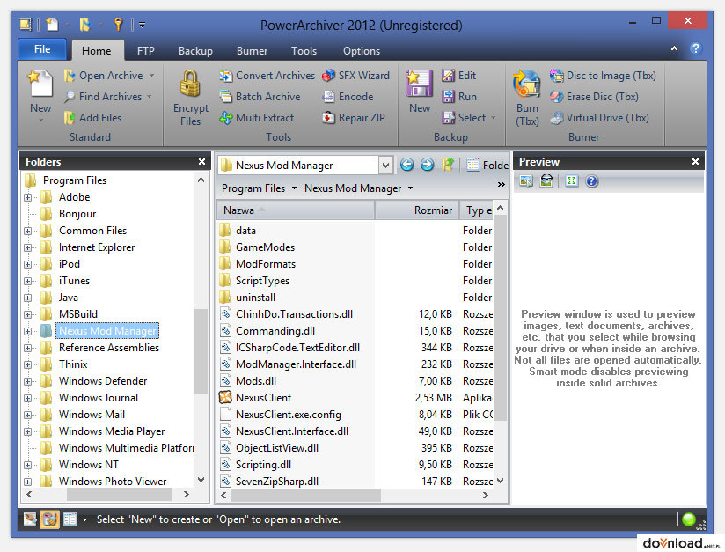Close the Preview panel
The width and height of the screenshot is (725, 552).
tap(695, 161)
